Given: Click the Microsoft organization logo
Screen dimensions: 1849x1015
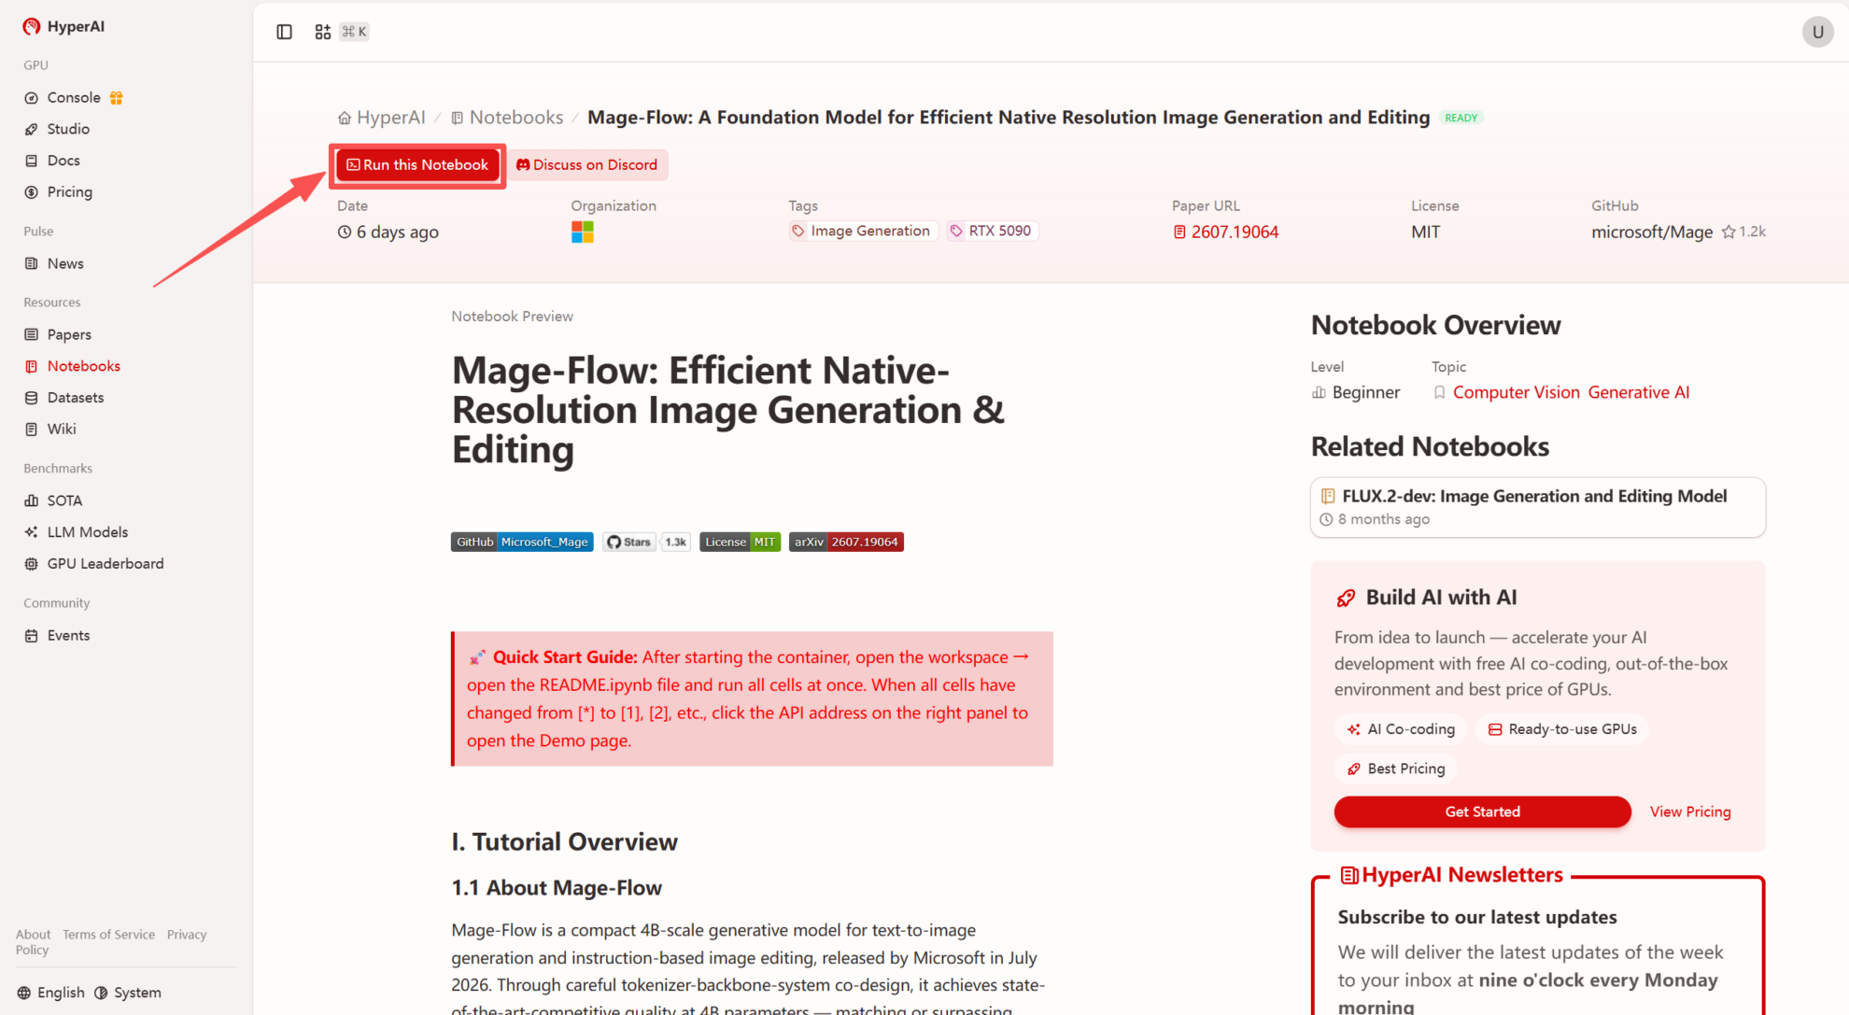Looking at the screenshot, I should coord(583,232).
